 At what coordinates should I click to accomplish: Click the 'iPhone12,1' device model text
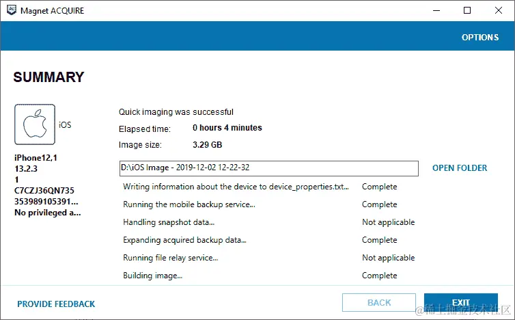(36, 158)
